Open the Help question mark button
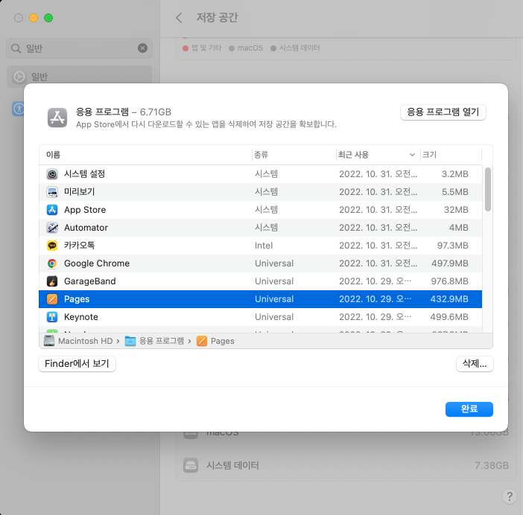Image resolution: width=523 pixels, height=515 pixels. 510,496
